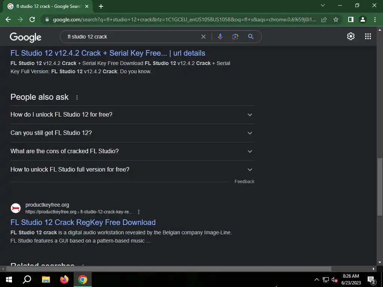Click the productkeyfree.org site favicon
The width and height of the screenshot is (383, 287).
pos(16,208)
